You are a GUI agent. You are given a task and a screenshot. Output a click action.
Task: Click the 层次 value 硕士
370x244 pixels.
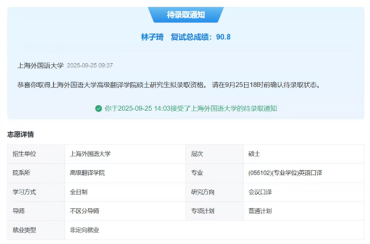(x=254, y=154)
